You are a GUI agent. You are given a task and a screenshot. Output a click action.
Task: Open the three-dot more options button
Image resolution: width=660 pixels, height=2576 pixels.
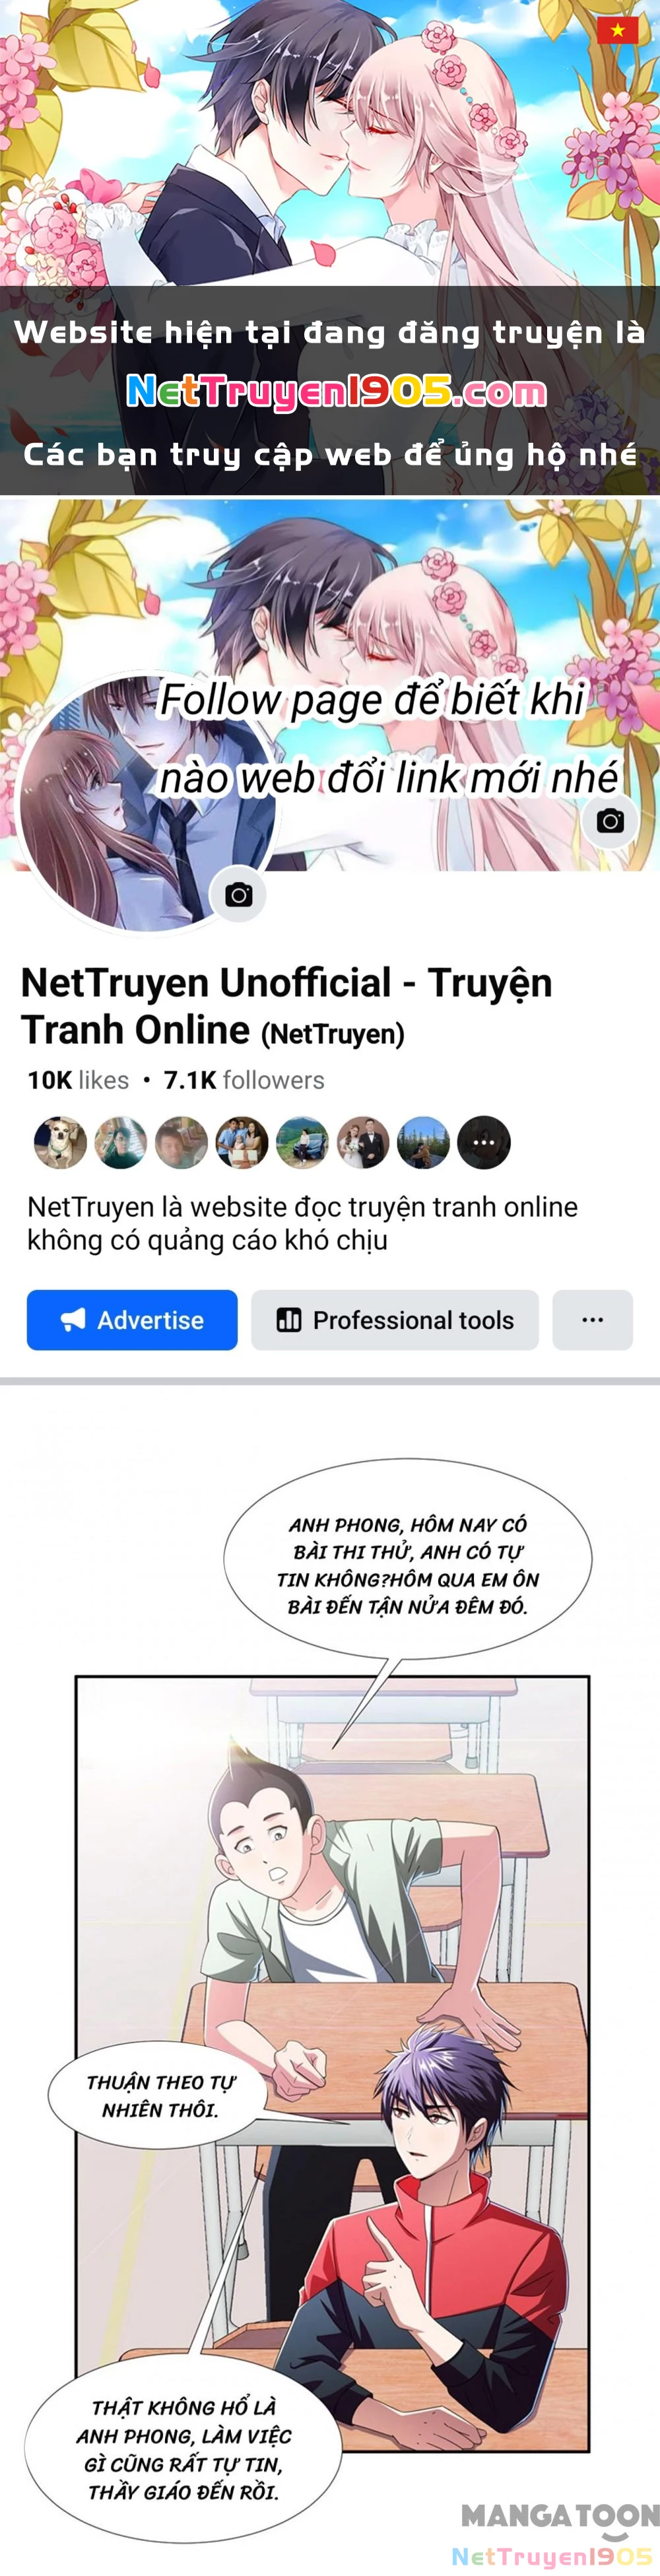(593, 1320)
